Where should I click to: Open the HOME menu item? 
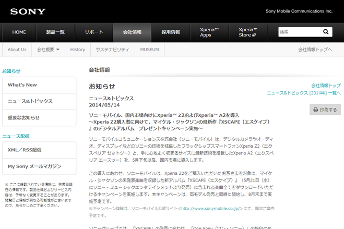[x=19, y=32]
